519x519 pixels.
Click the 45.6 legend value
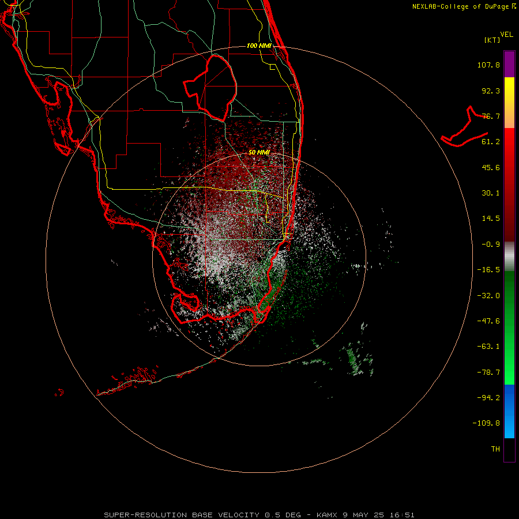(x=491, y=167)
